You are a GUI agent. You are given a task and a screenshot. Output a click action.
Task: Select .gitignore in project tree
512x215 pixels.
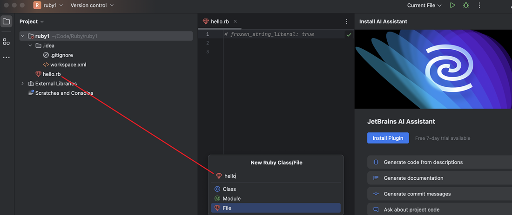pyautogui.click(x=61, y=55)
